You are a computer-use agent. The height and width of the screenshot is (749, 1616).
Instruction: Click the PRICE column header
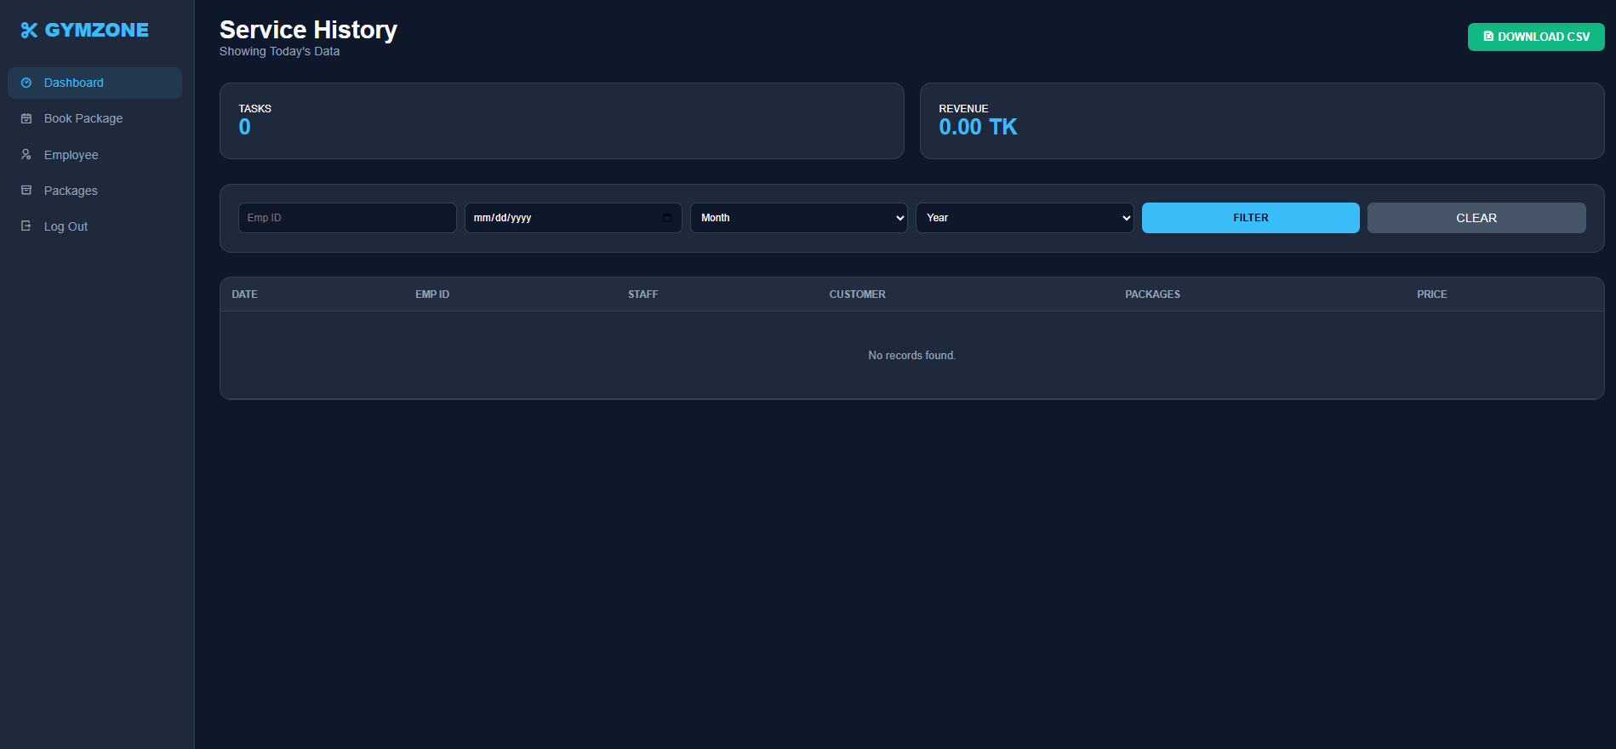pyautogui.click(x=1431, y=294)
